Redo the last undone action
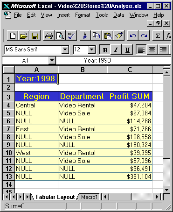Screen dimensions: 173x212 pos(144,35)
